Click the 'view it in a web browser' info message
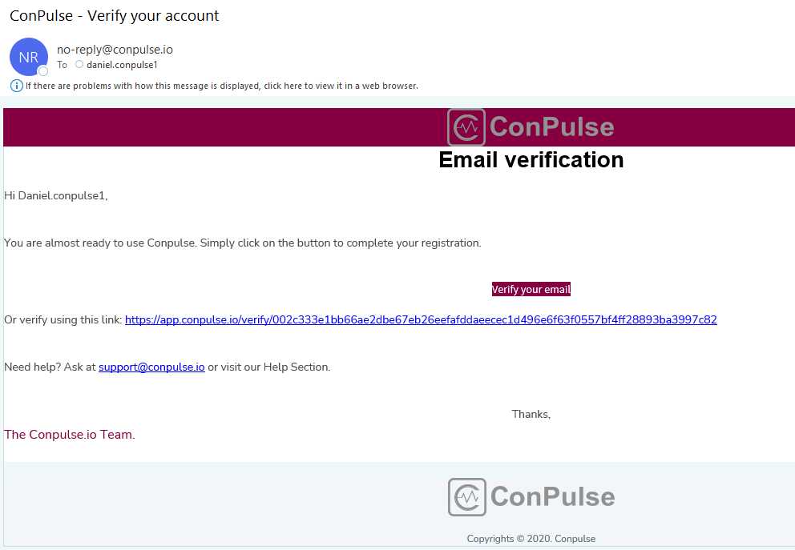 tap(222, 86)
